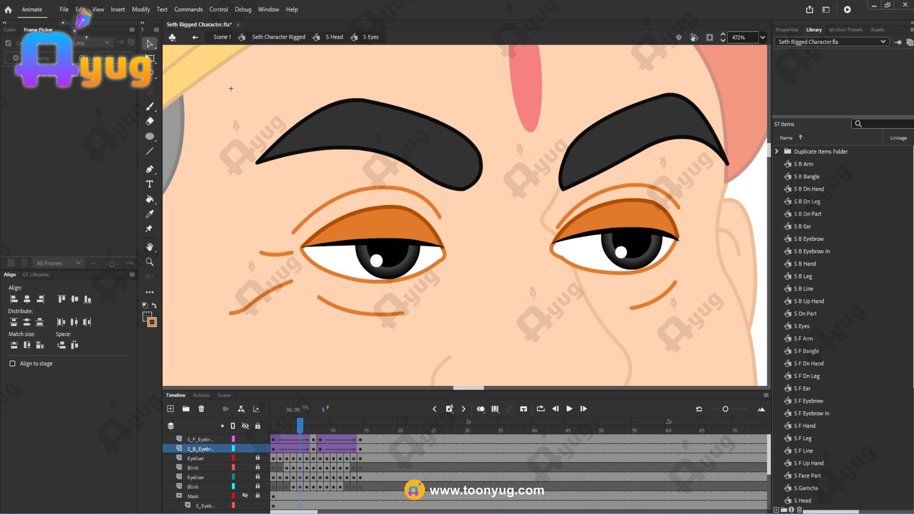Click the Rotation tool hand icon
Viewport: 914px width, 514px height.
(x=694, y=37)
